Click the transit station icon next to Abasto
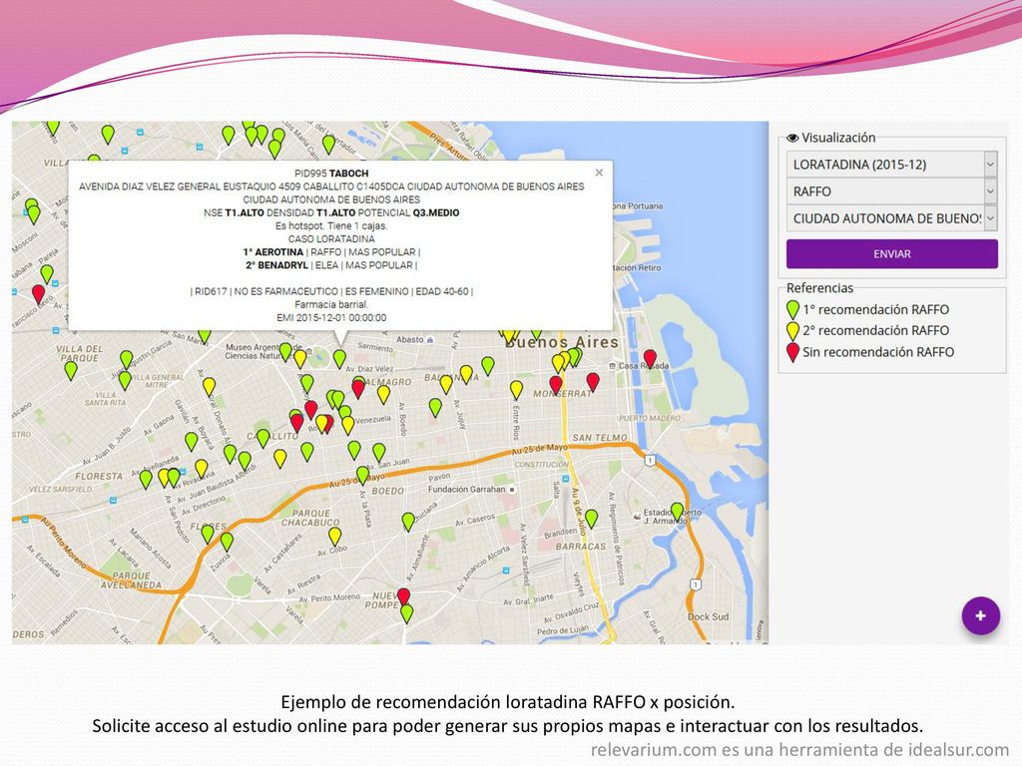 [430, 339]
